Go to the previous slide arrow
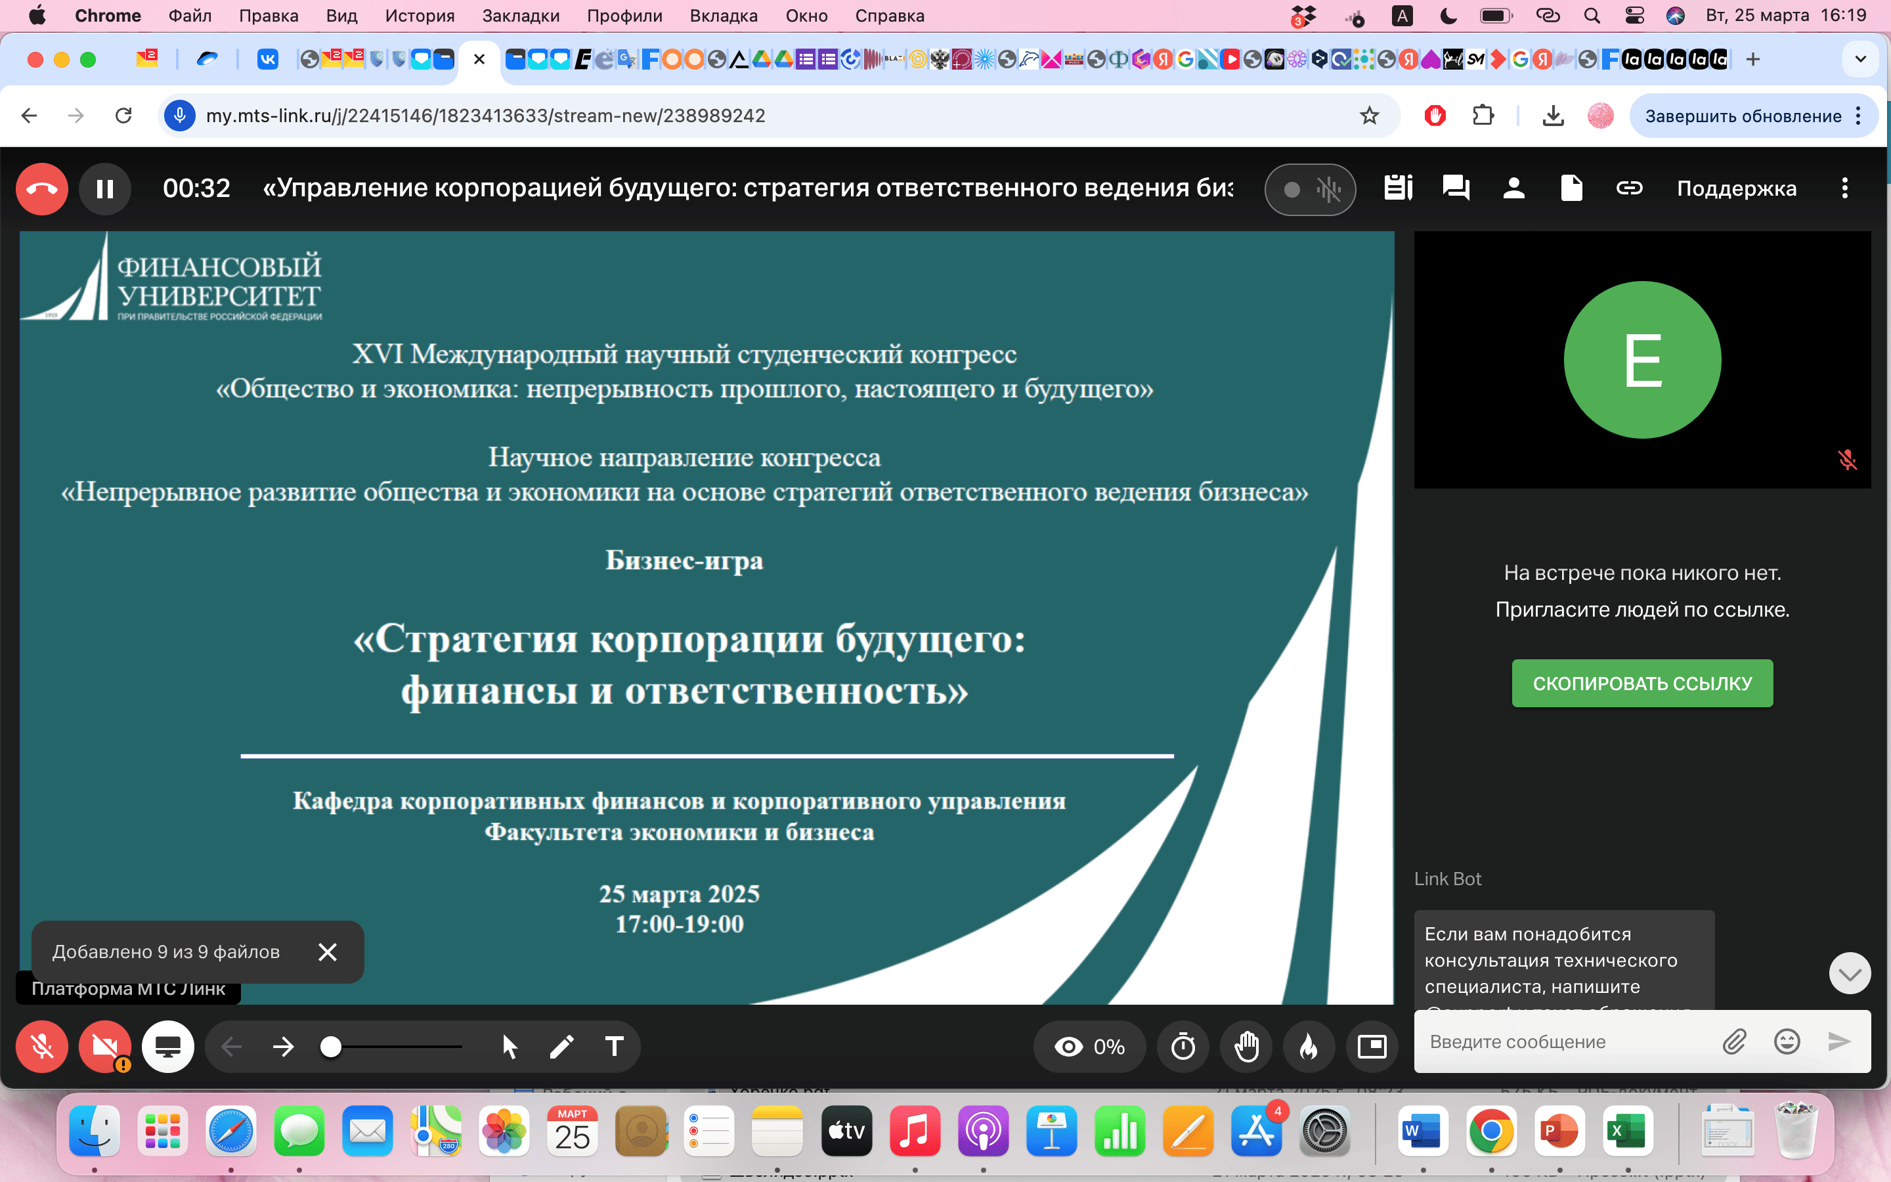This screenshot has height=1182, width=1891. pyautogui.click(x=231, y=1046)
